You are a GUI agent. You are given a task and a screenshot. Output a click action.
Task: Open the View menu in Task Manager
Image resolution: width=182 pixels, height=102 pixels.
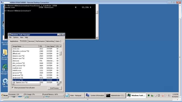click(22, 37)
